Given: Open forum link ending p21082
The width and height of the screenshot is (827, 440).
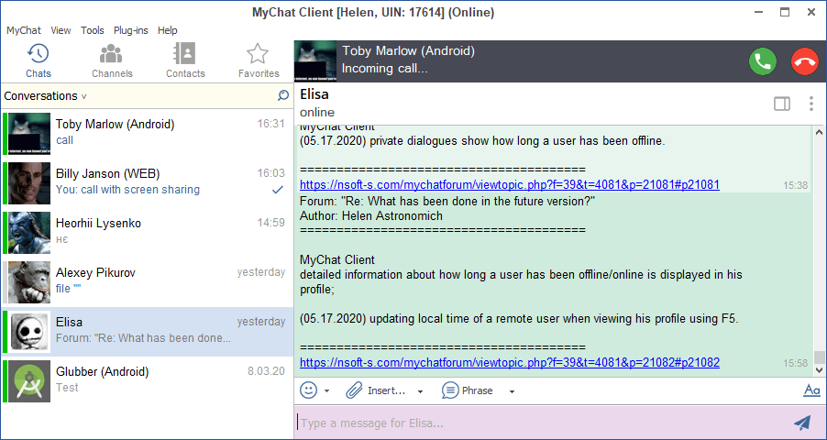Looking at the screenshot, I should (x=510, y=362).
